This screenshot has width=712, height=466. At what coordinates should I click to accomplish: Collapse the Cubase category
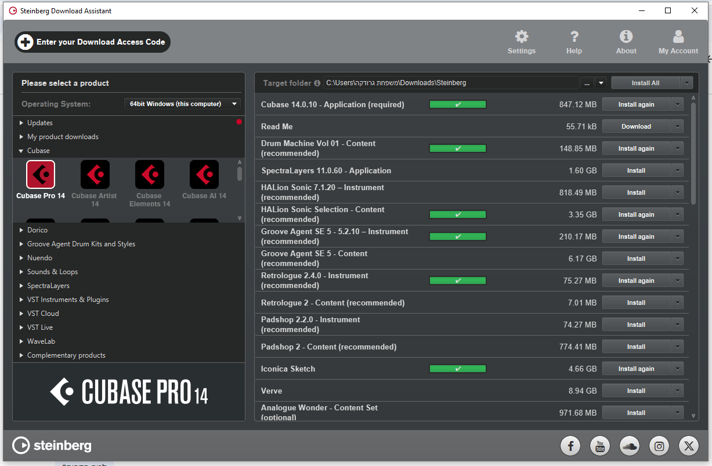[x=21, y=151]
